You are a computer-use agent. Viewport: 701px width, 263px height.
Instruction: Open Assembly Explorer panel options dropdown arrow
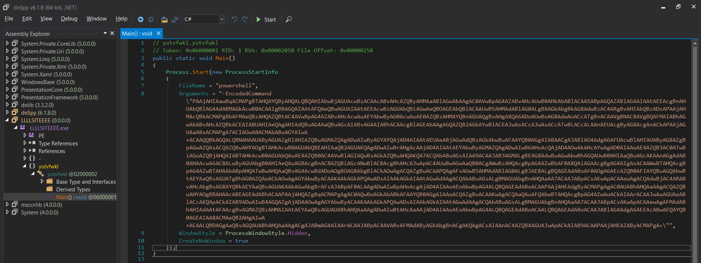pyautogui.click(x=105, y=33)
